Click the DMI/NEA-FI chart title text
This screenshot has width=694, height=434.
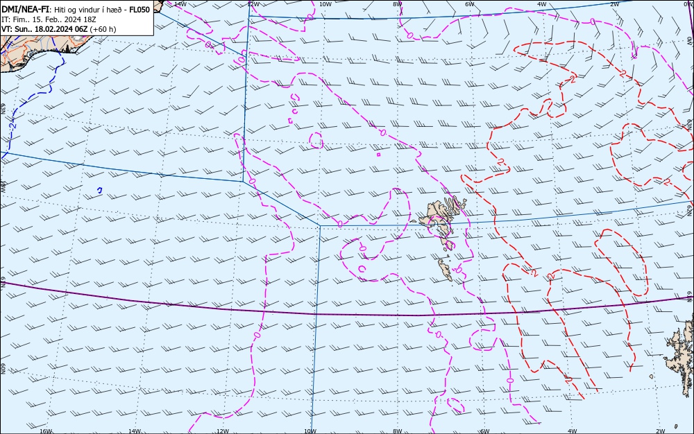pos(26,10)
